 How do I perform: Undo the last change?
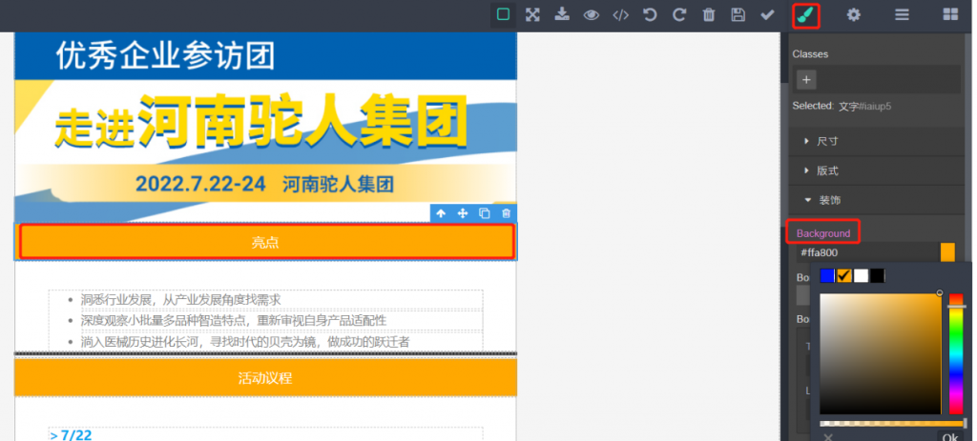point(650,15)
